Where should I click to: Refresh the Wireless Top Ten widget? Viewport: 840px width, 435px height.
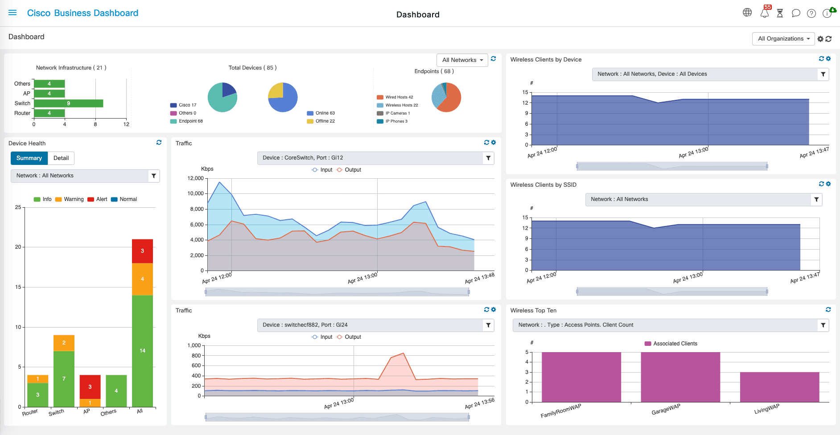pyautogui.click(x=828, y=310)
